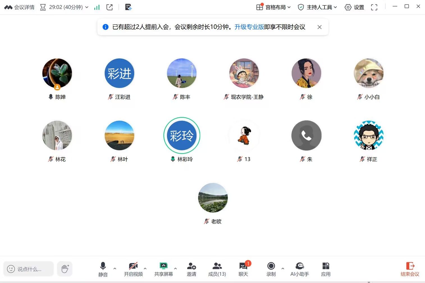Screen dimensions: 425x283
Task: Open the share/pop-out window icon in the top bar
Action: coord(109,7)
